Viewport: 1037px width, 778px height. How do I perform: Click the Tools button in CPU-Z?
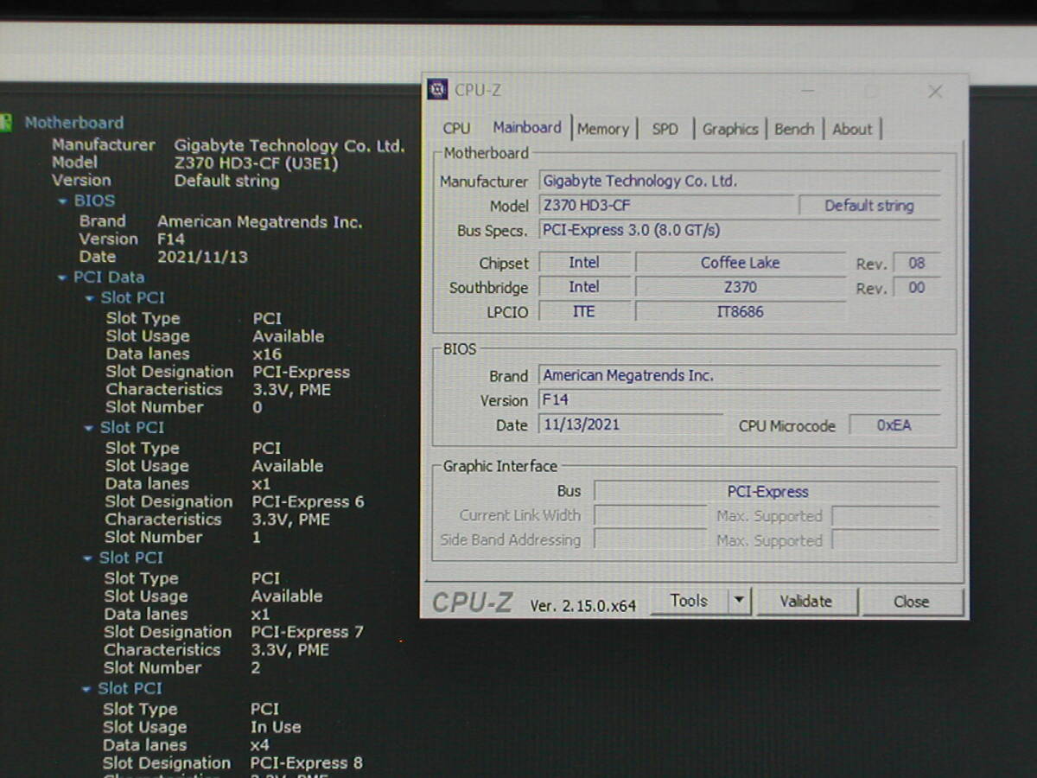tap(689, 601)
